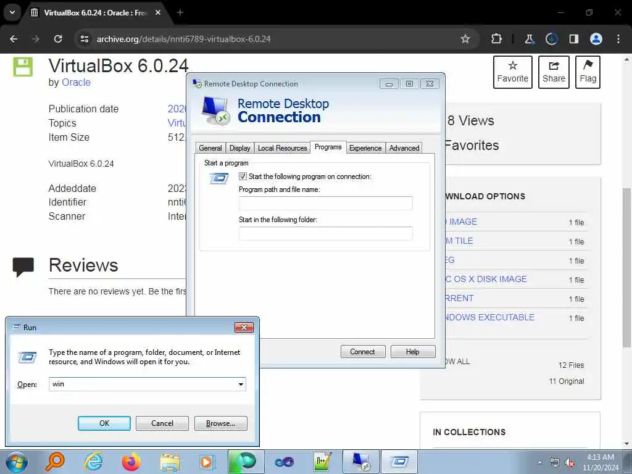Switch to the General tab

pos(210,148)
